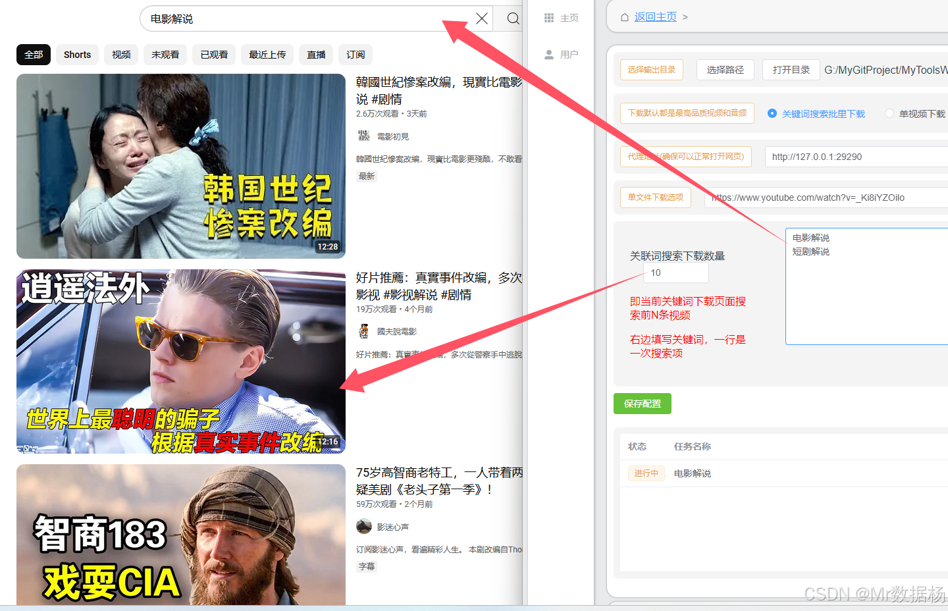Click 打开目录 button

[x=791, y=69]
